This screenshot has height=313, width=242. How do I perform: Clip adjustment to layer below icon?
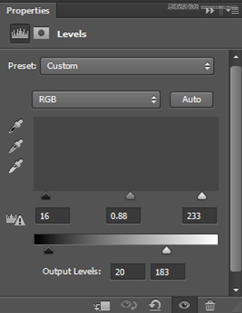coord(102,306)
